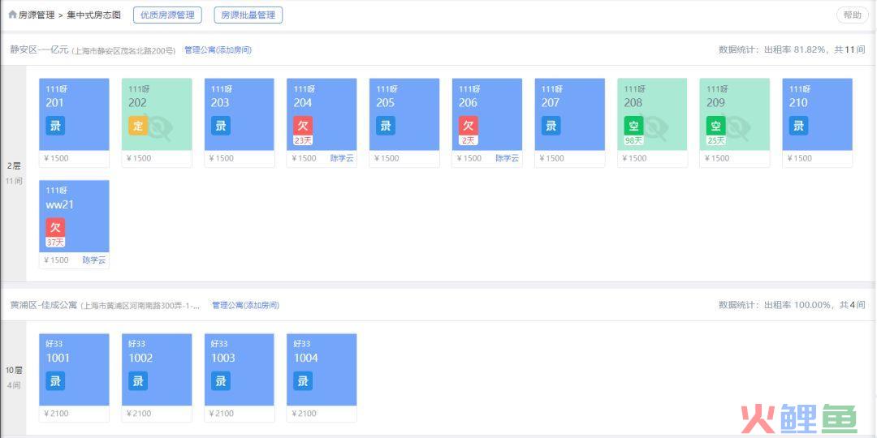Click 出租率 81.82% statistics text

point(795,49)
